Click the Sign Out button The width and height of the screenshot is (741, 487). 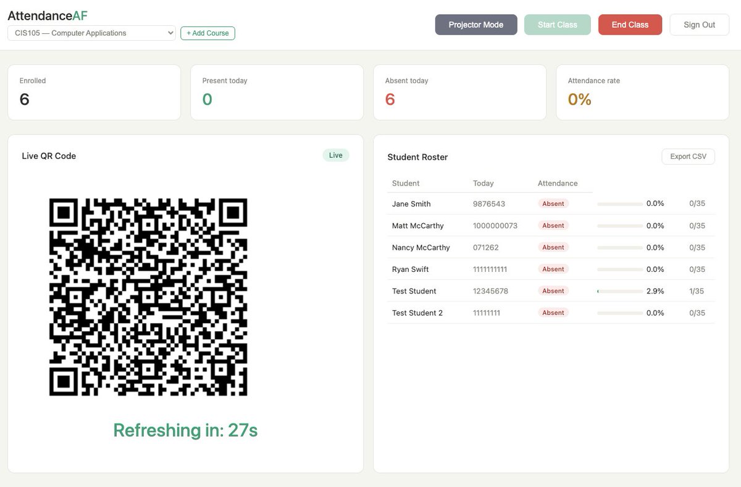700,25
